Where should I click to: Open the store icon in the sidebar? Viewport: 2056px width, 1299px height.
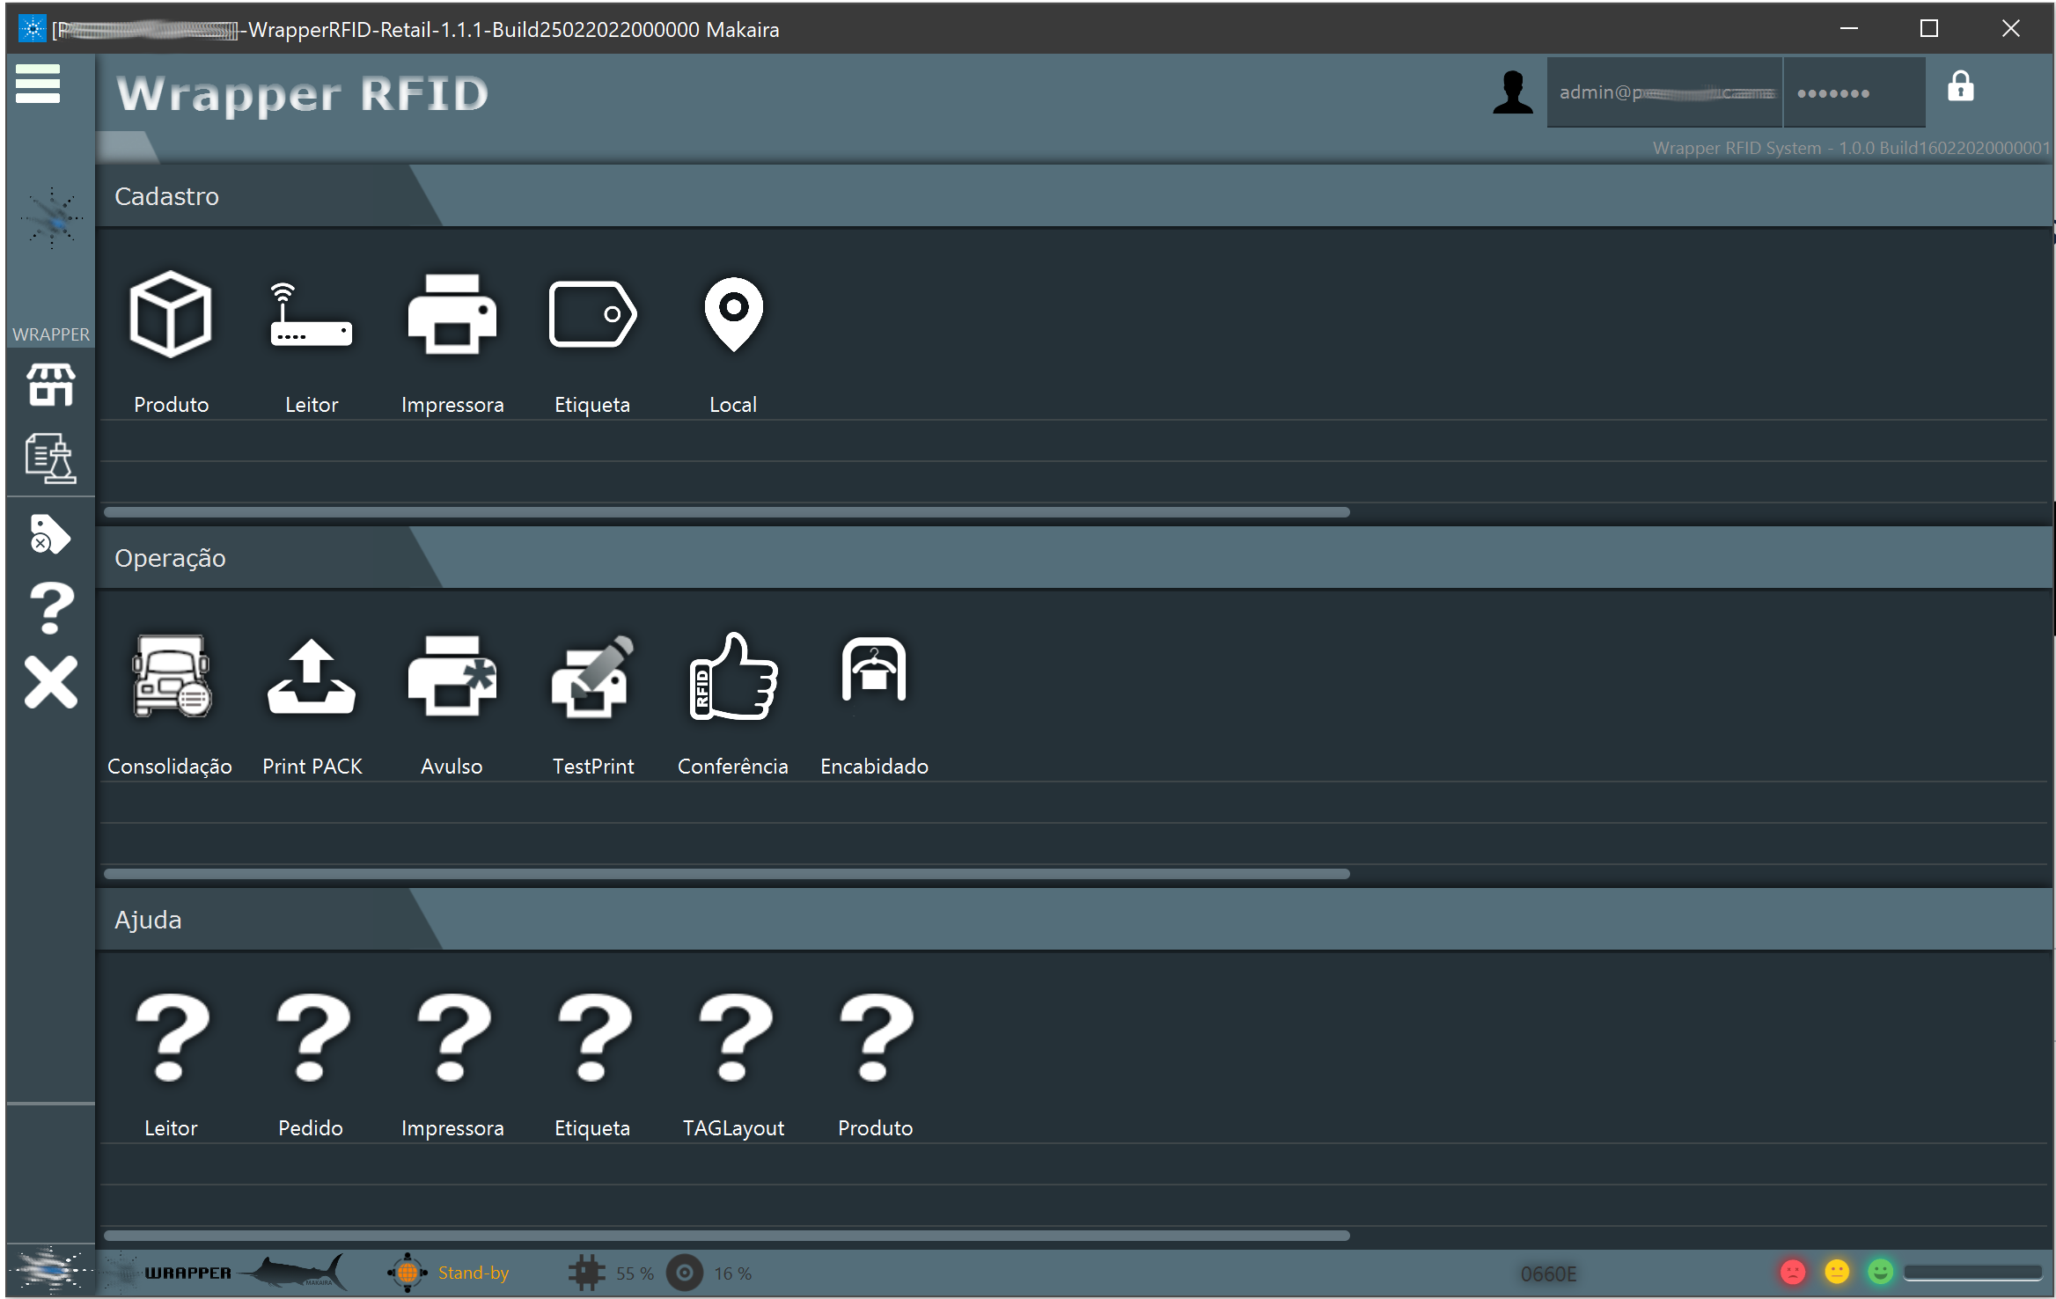[50, 385]
